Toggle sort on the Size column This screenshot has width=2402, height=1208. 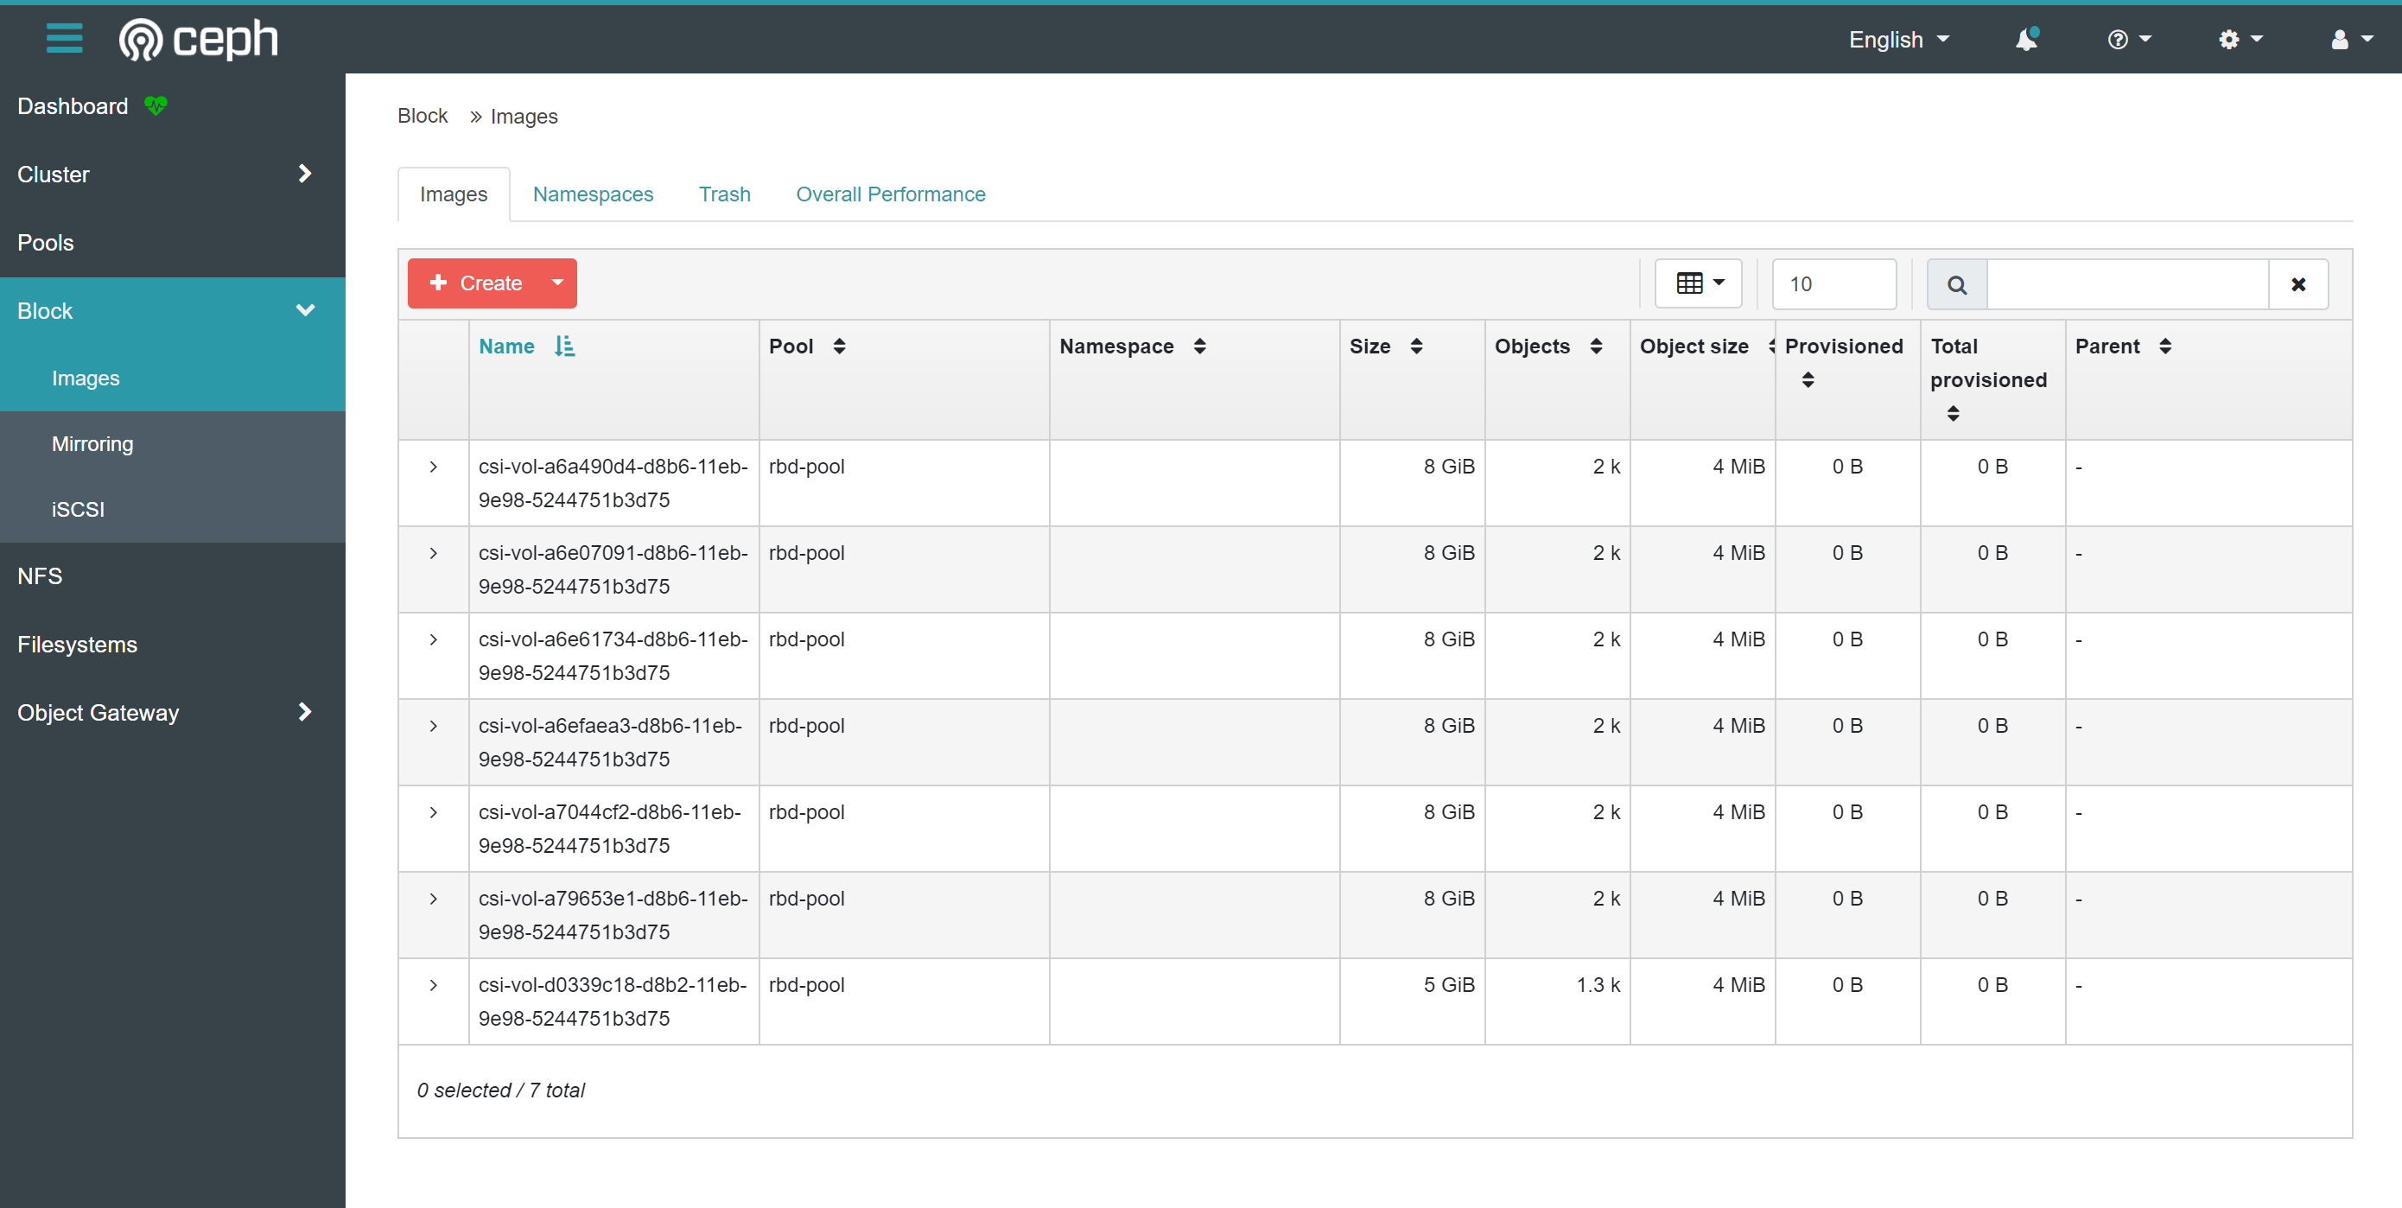click(1415, 347)
